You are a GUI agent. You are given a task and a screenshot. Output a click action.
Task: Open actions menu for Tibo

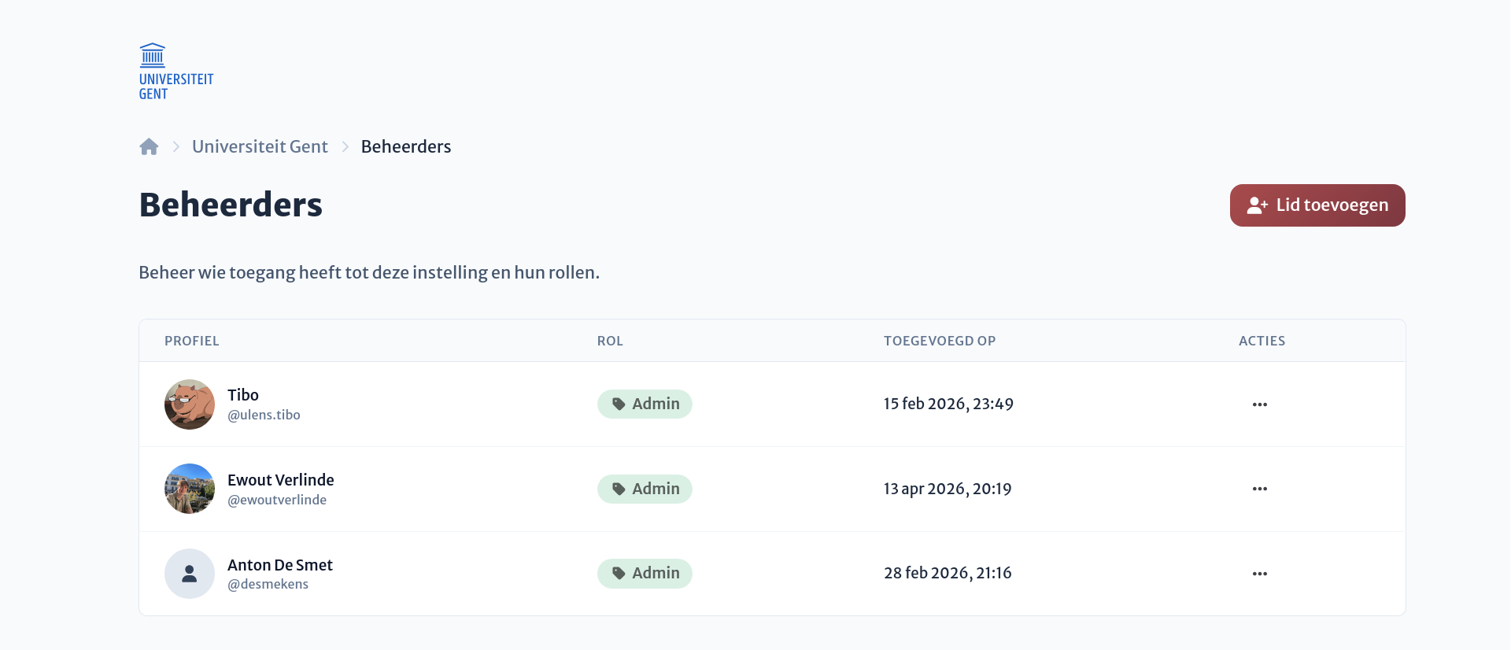pyautogui.click(x=1260, y=404)
